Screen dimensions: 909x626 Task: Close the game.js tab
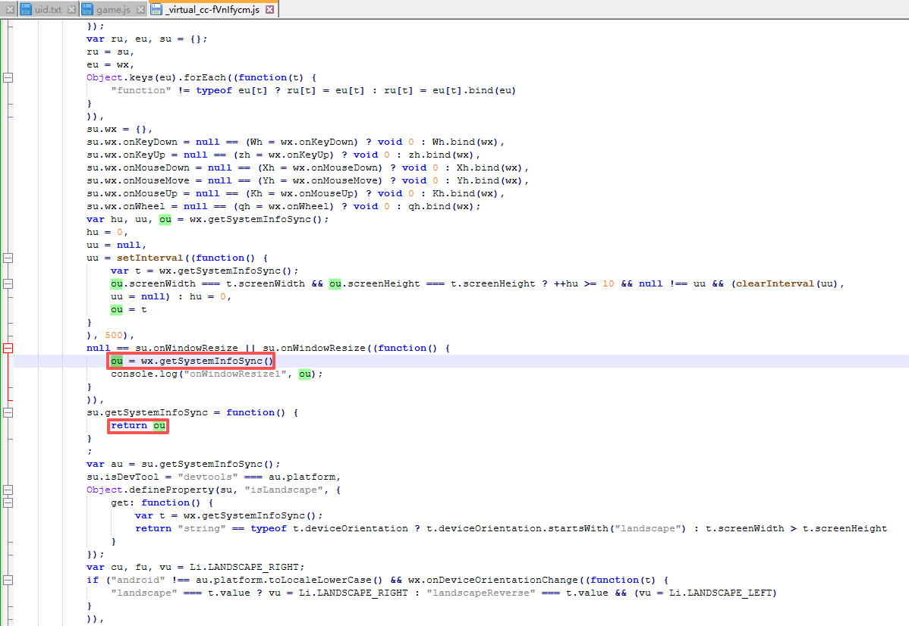click(141, 10)
